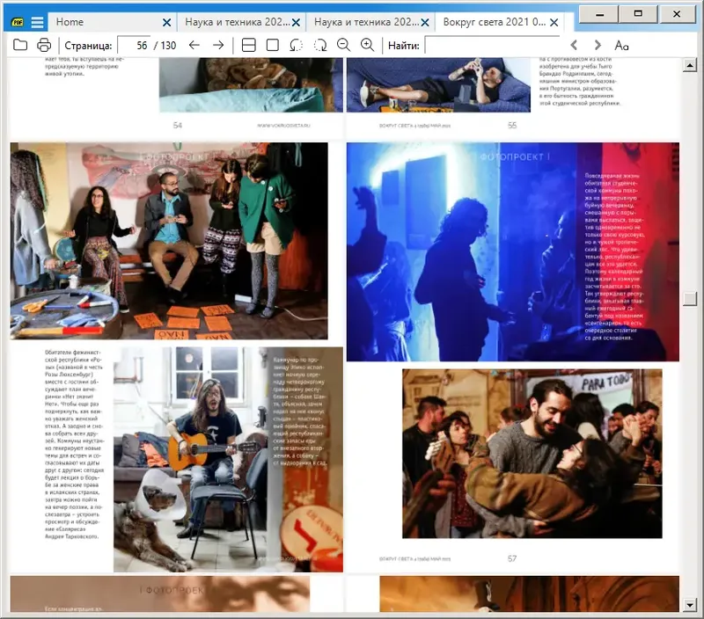This screenshot has width=704, height=619.
Task: Switch to continuous page layout
Action: (249, 45)
